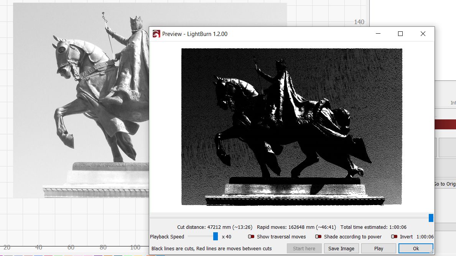This screenshot has width=456, height=256.
Task: Close the Preview window
Action: click(x=423, y=34)
